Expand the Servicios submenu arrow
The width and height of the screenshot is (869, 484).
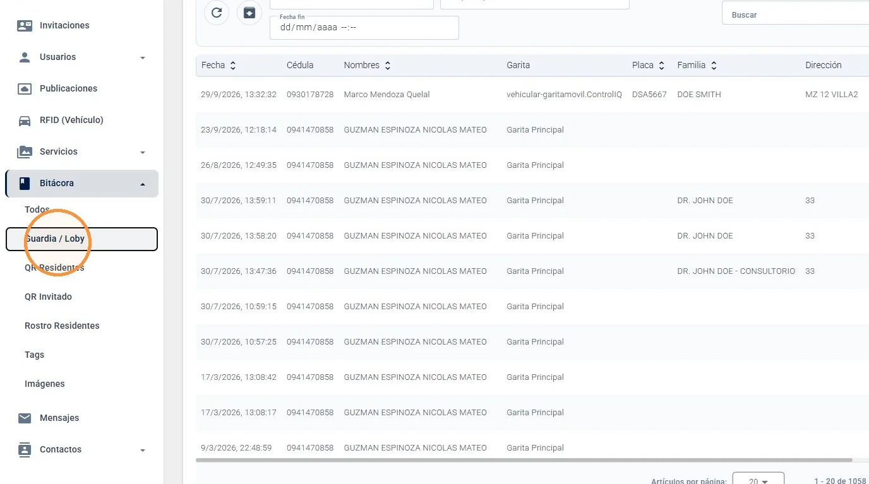[x=143, y=152]
